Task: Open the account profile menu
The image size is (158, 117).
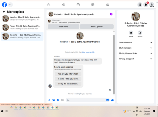Action: pos(152,5)
